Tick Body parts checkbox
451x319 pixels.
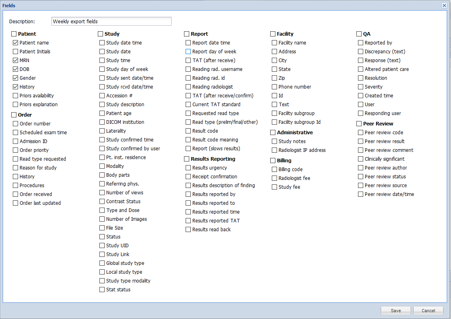[x=102, y=175]
